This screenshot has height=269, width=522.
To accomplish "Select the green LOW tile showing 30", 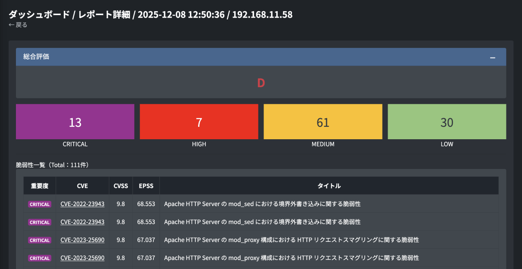I will 447,122.
